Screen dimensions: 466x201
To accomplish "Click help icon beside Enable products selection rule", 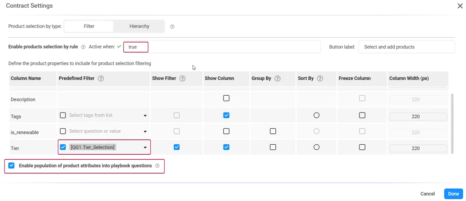I will (x=83, y=47).
